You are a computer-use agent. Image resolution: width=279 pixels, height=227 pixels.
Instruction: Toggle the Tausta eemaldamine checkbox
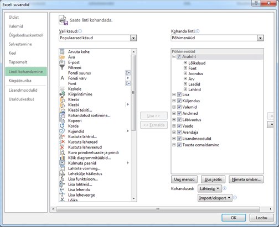[x=179, y=145]
